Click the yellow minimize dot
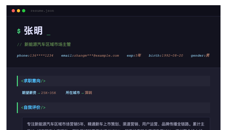Viewport: 227px width, 130px height. pyautogui.click(x=18, y=11)
